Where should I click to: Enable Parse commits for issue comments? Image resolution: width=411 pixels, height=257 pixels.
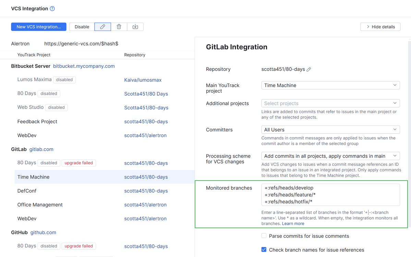(x=264, y=235)
